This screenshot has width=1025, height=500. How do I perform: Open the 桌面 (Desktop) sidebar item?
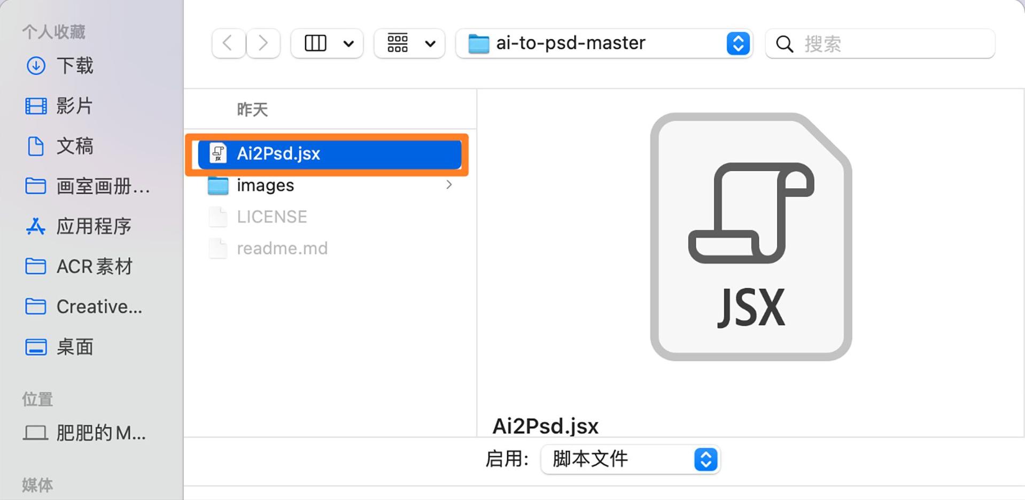[74, 347]
